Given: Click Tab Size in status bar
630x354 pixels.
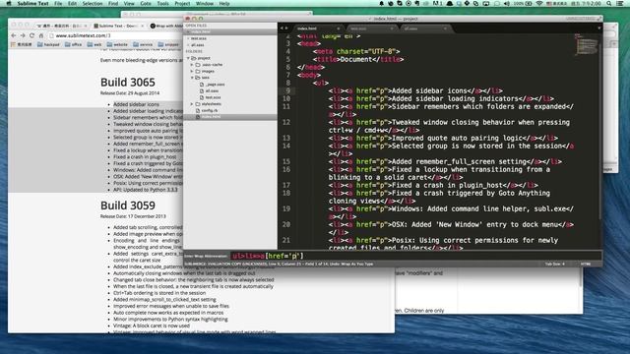Looking at the screenshot, I should pyautogui.click(x=555, y=265).
